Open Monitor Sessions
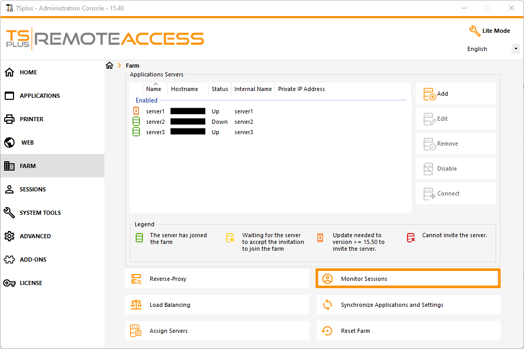Image resolution: width=524 pixels, height=349 pixels. (408, 278)
